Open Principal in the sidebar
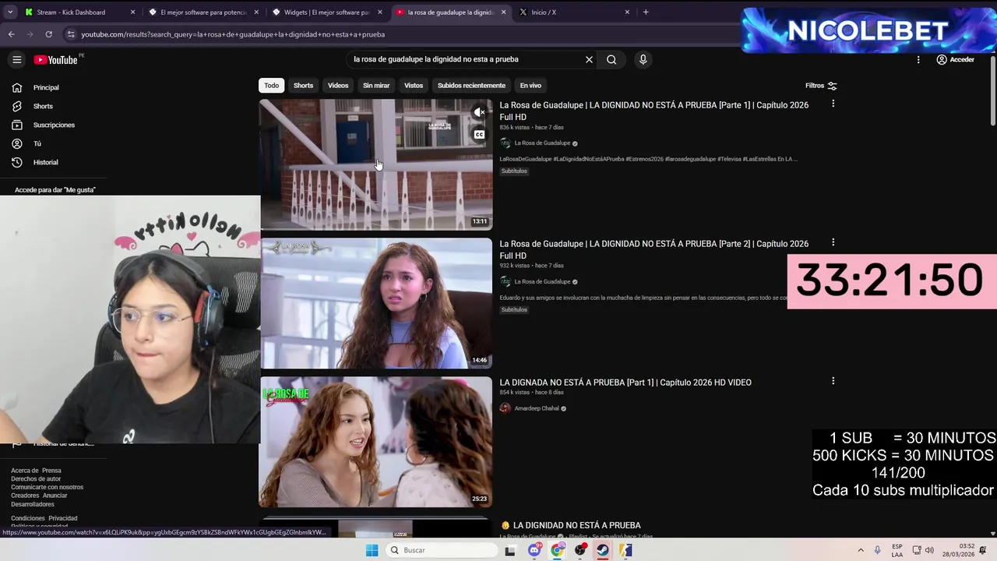This screenshot has height=561, width=997. click(46, 87)
